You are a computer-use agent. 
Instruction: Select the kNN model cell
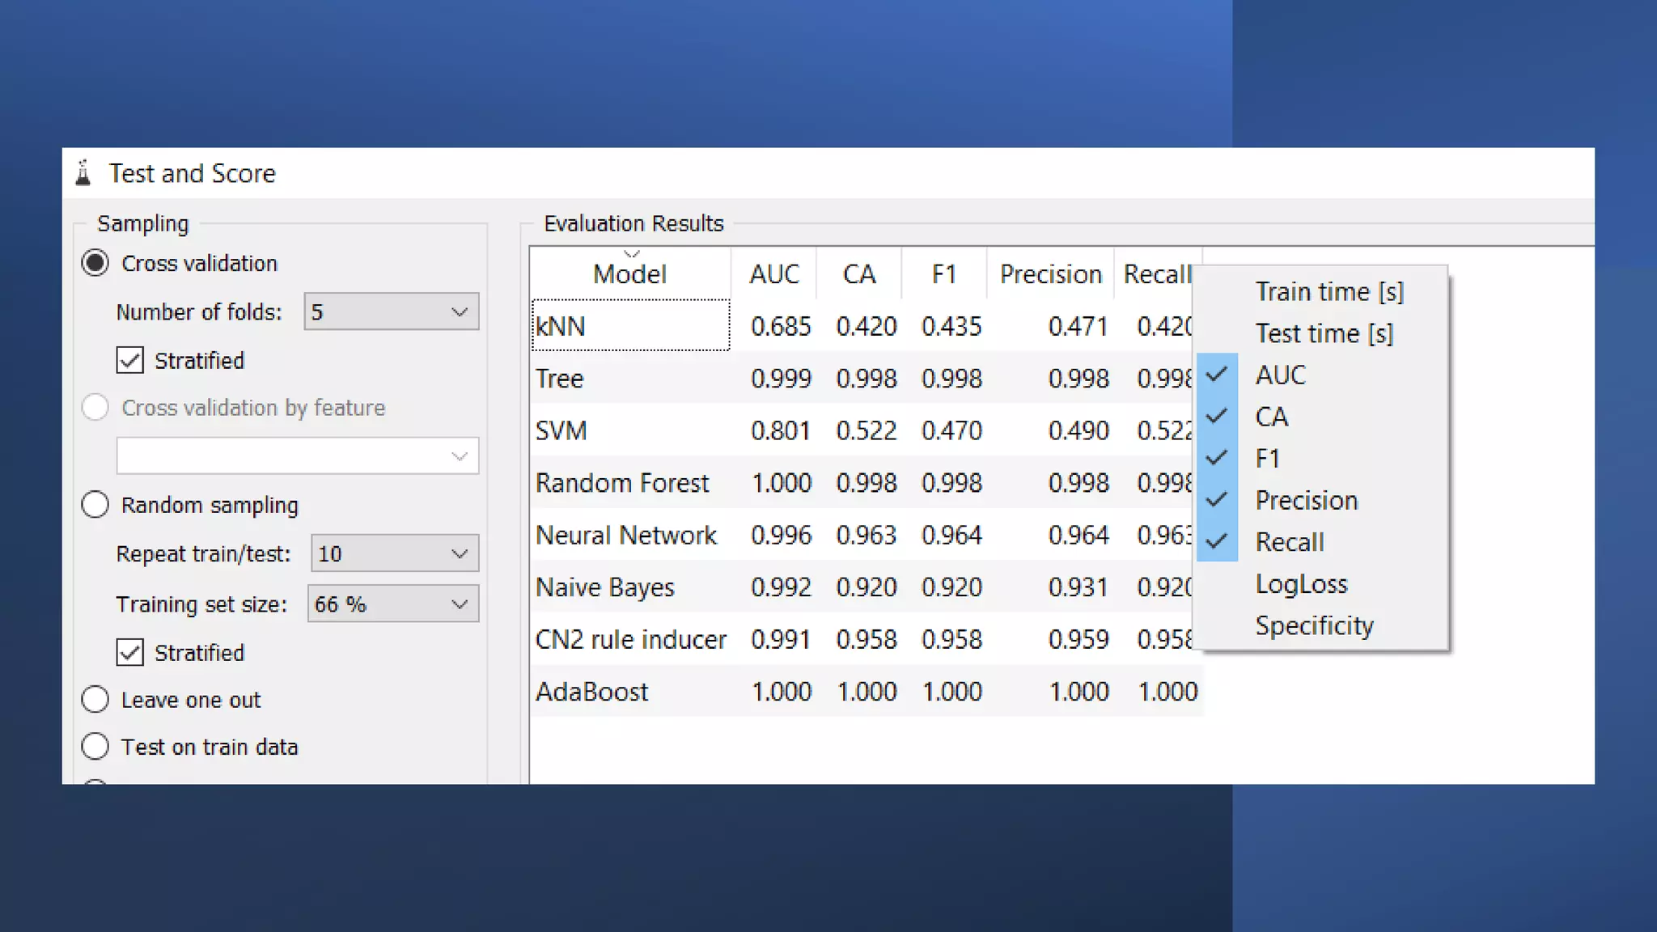click(x=629, y=326)
